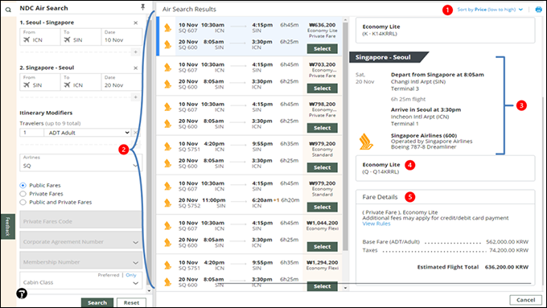Image resolution: width=547 pixels, height=308 pixels.
Task: Toggle cabin class to Preferred
Action: click(x=109, y=275)
